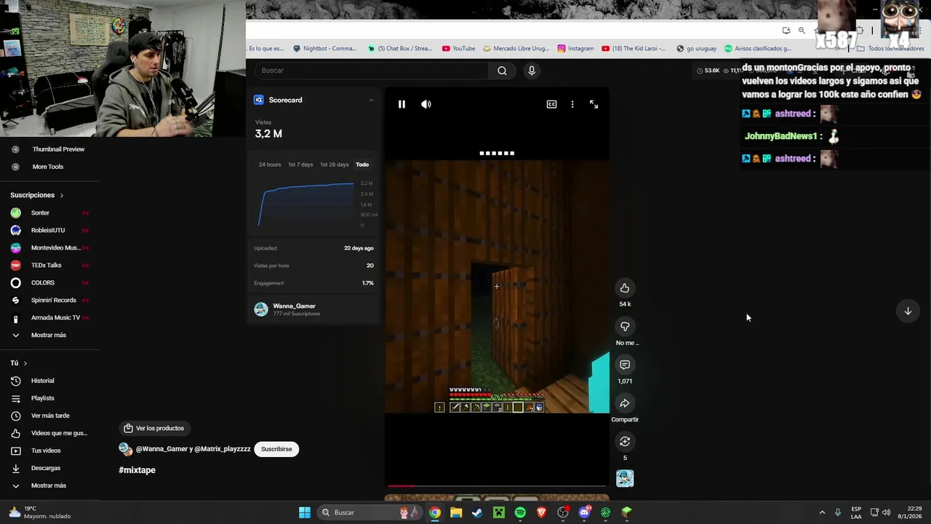
Task: Click the Windows Start button
Action: tap(305, 512)
